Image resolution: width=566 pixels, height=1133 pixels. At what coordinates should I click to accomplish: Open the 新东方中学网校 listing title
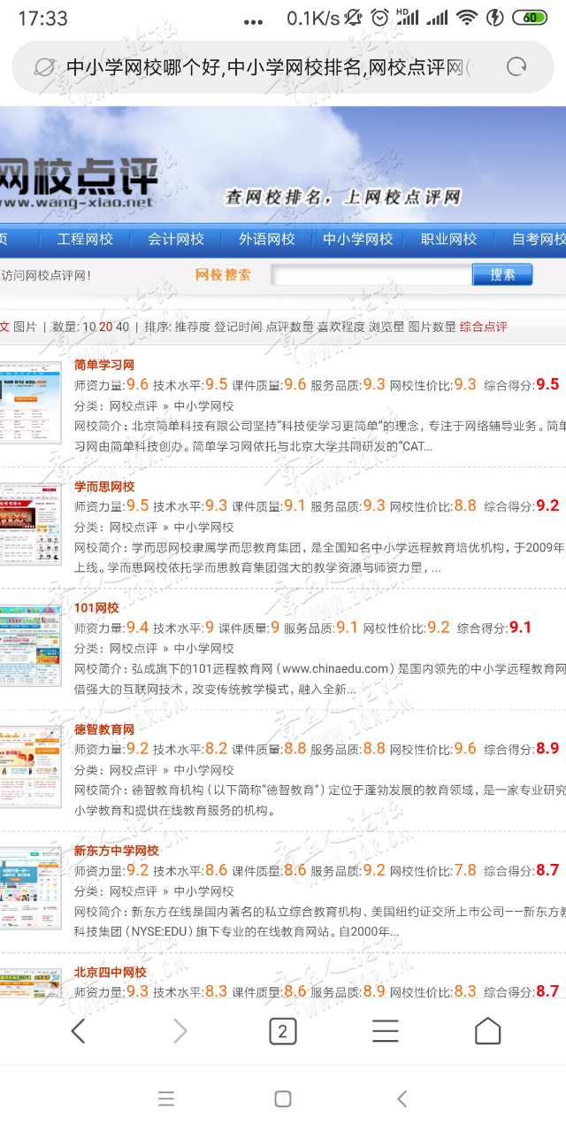tap(117, 851)
